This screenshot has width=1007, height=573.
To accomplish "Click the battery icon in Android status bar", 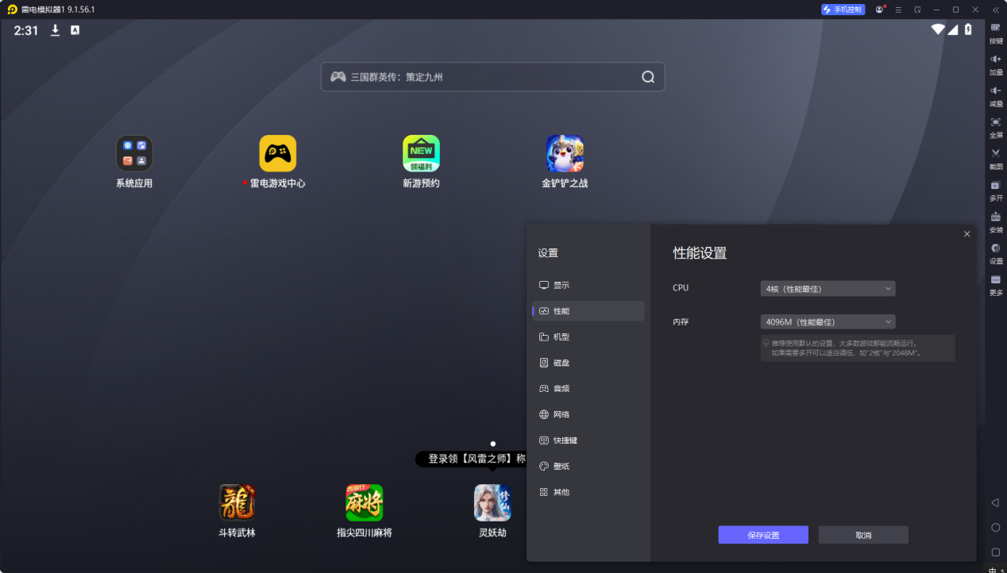I will click(x=968, y=29).
